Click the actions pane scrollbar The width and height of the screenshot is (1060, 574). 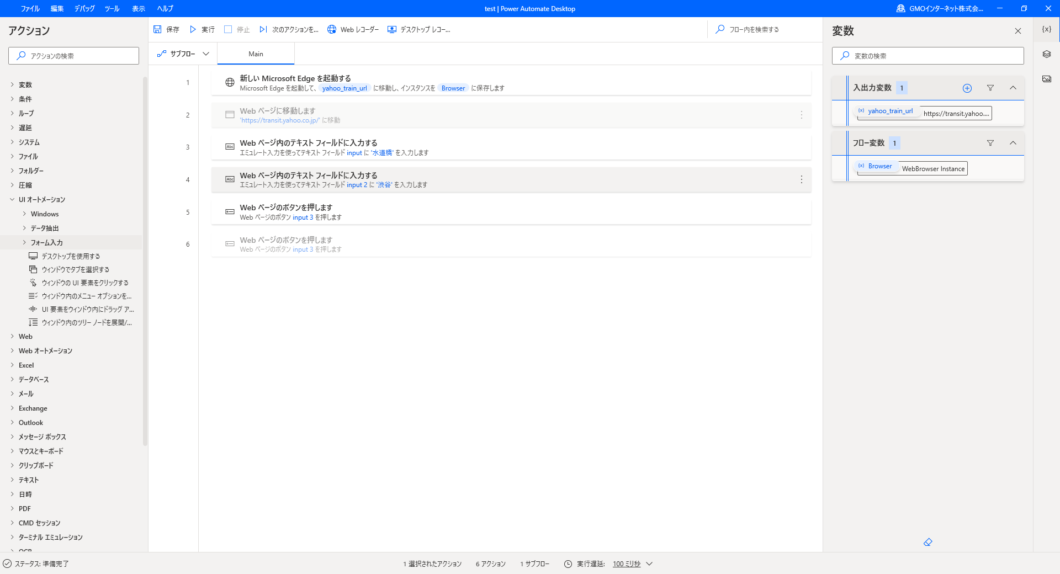tap(145, 261)
